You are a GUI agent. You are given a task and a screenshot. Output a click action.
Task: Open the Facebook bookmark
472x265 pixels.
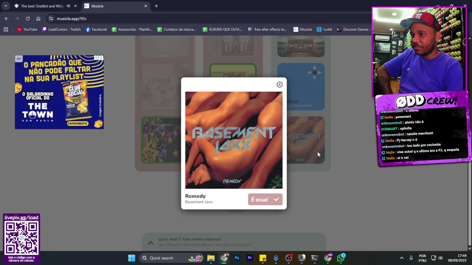pyautogui.click(x=96, y=29)
